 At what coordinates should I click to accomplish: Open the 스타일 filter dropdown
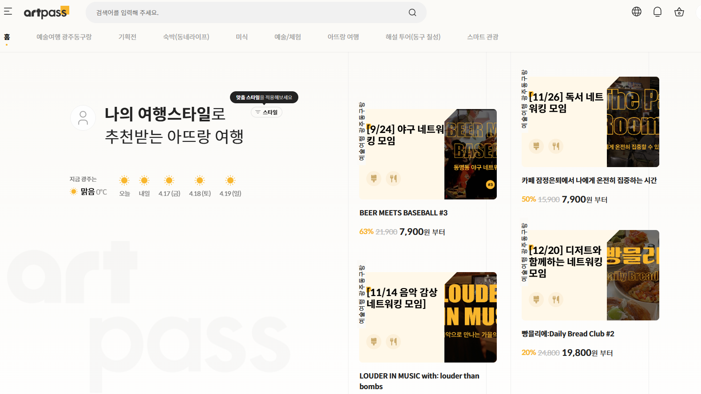tap(266, 112)
